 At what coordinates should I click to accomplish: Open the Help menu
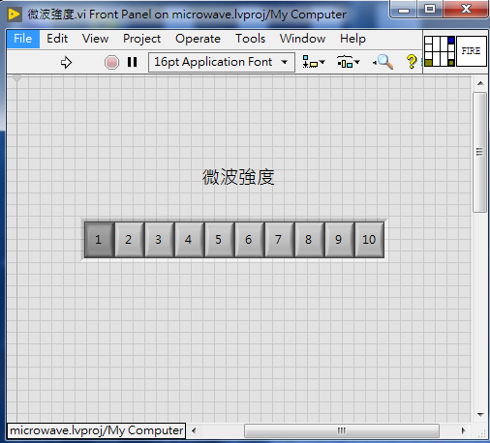[352, 39]
